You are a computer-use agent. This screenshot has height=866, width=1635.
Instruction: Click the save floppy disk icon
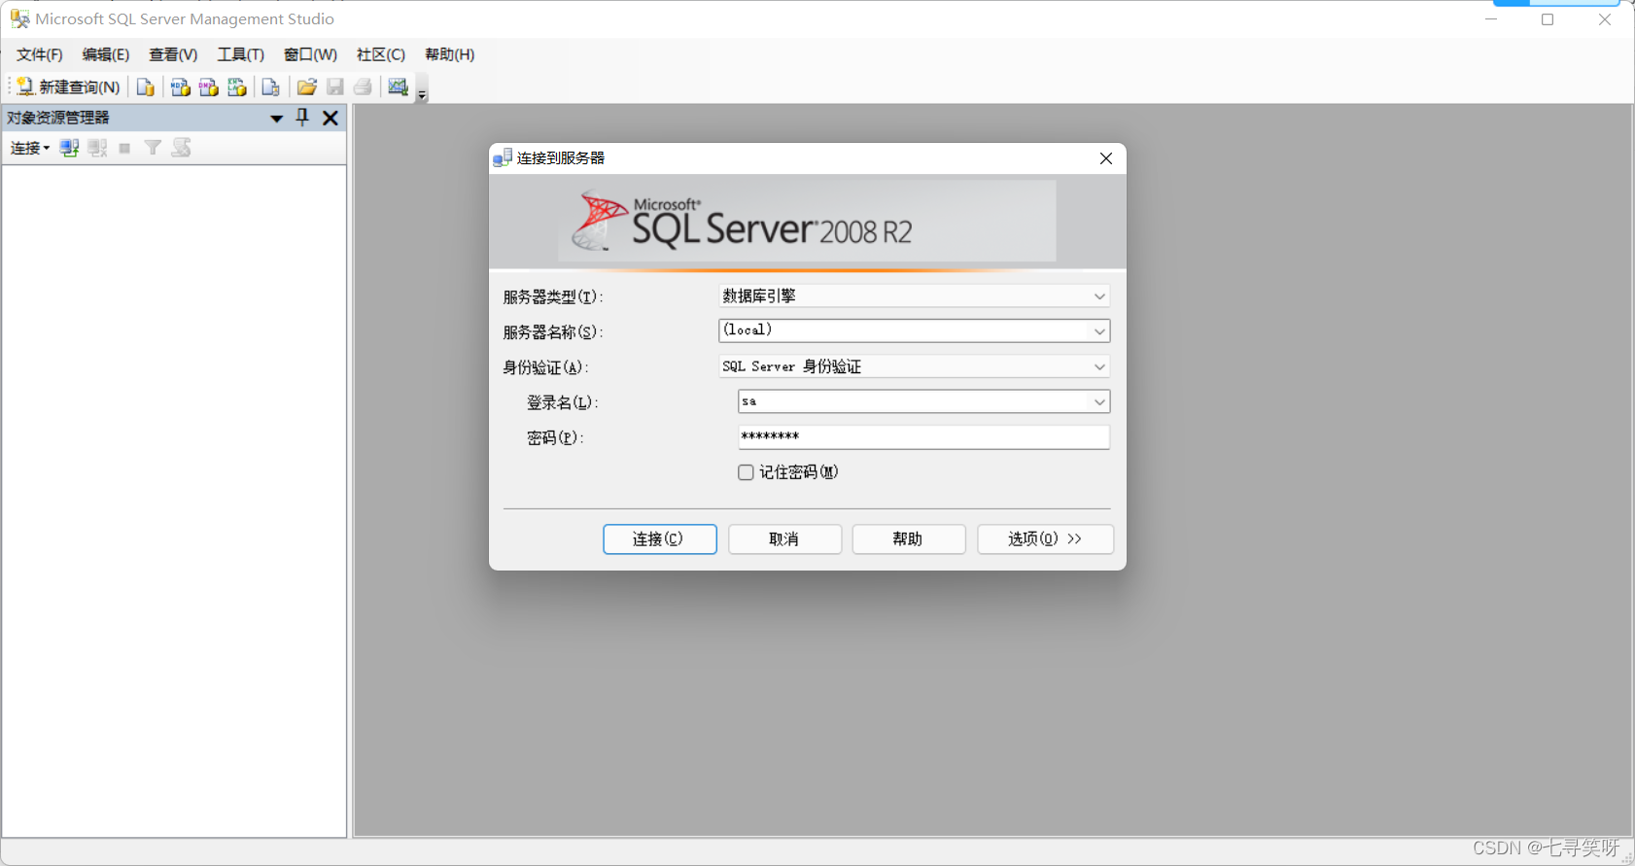coord(334,87)
